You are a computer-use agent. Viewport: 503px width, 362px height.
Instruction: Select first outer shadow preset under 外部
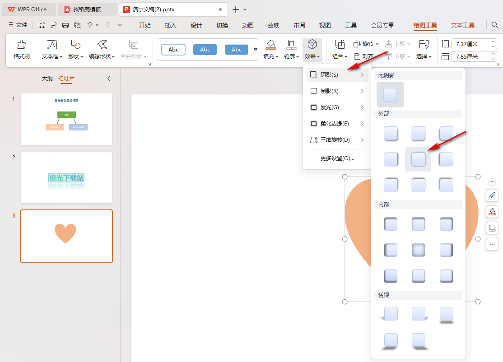[x=391, y=134]
